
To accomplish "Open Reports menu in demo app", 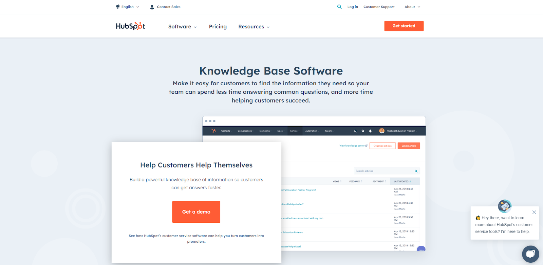I will 330,131.
